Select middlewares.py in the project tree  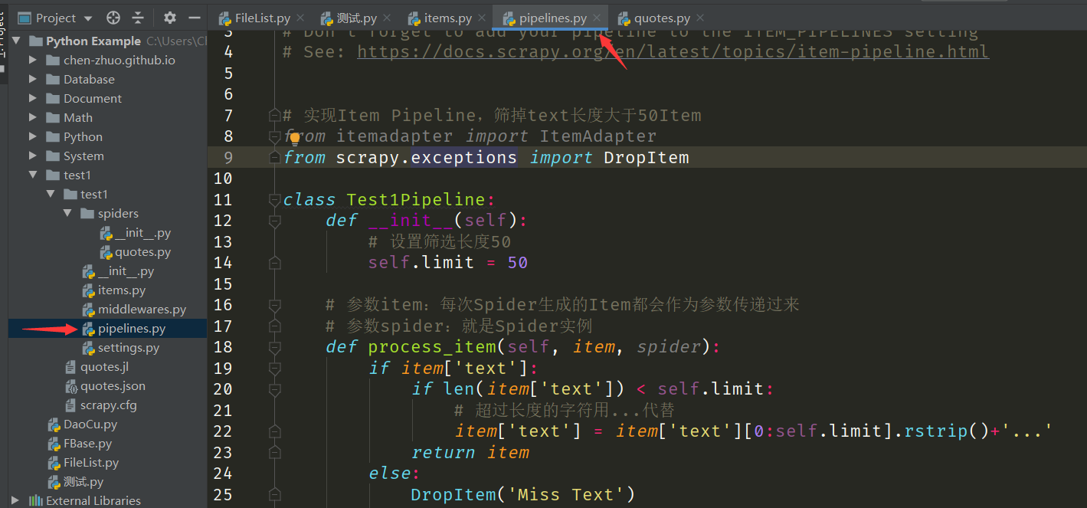coord(141,310)
